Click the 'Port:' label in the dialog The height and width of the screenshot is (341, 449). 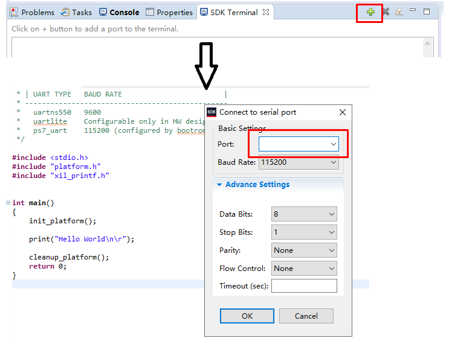[x=225, y=144]
